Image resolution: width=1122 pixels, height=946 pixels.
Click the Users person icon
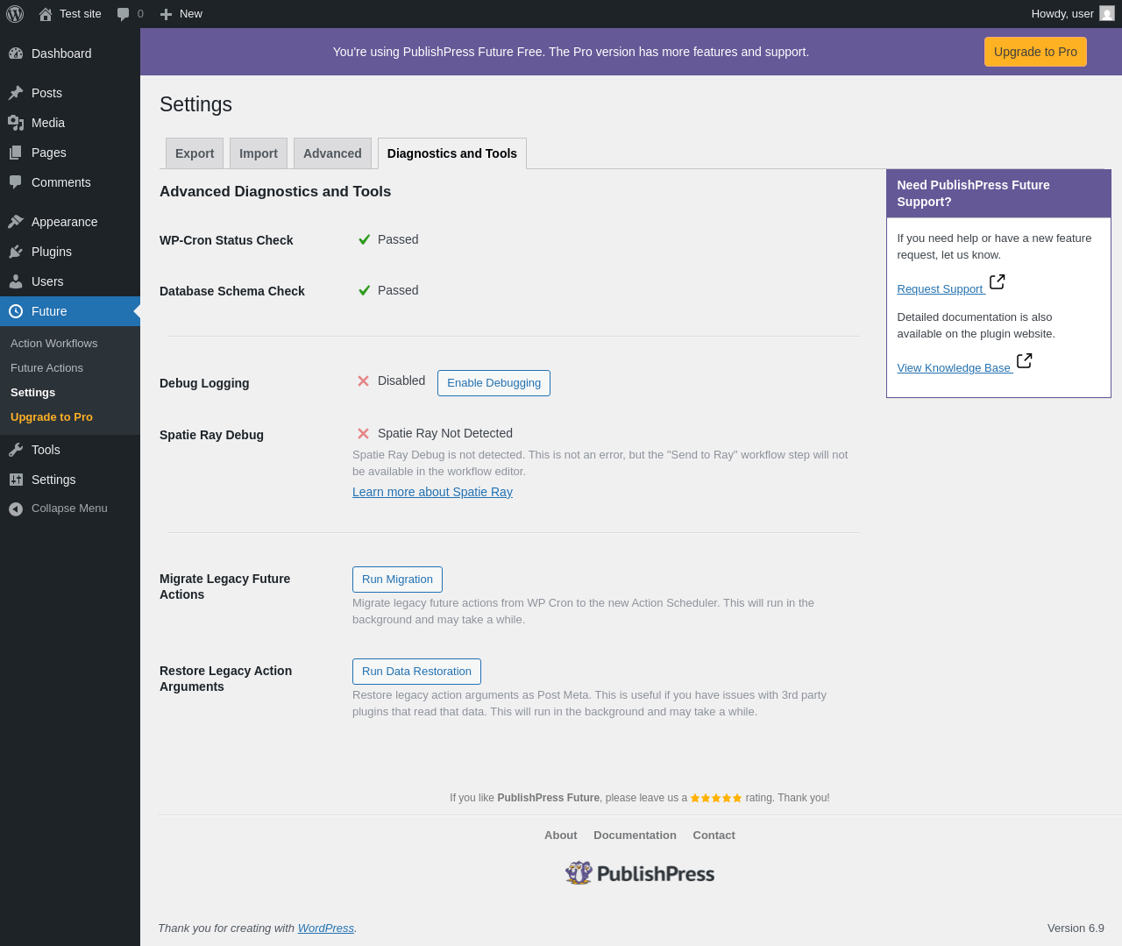pos(16,281)
